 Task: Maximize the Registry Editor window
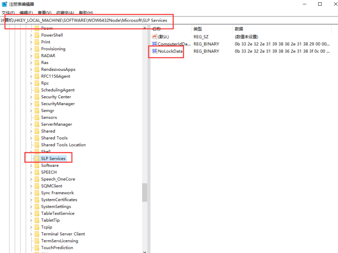point(320,4)
